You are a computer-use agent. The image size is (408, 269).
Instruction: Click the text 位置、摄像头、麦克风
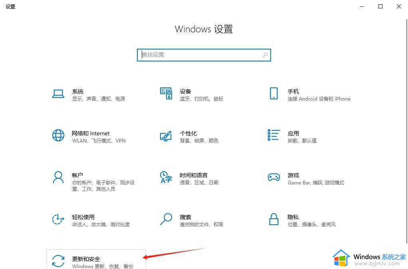click(312, 225)
